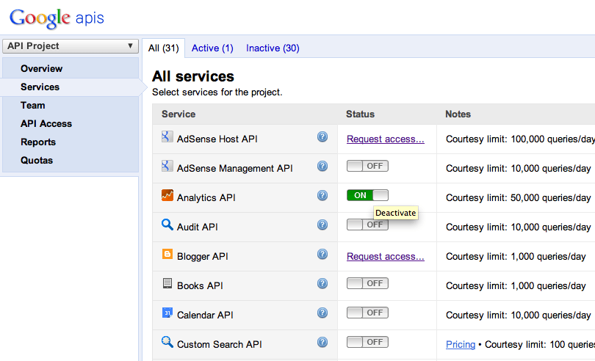Activate the Calendar API toggle

(x=367, y=313)
